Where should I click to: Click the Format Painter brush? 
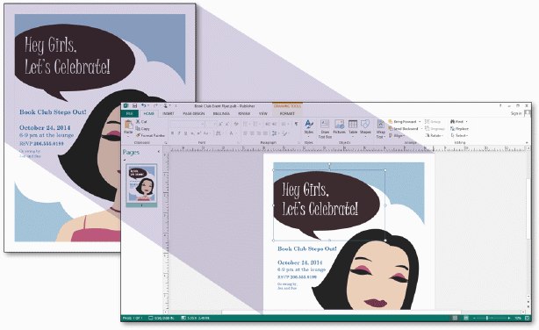(x=150, y=135)
